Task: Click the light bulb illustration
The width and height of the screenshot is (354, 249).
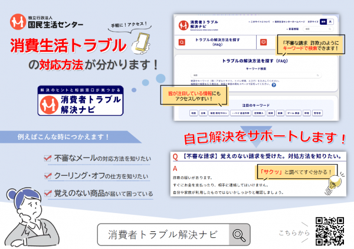Action: pyautogui.click(x=334, y=185)
